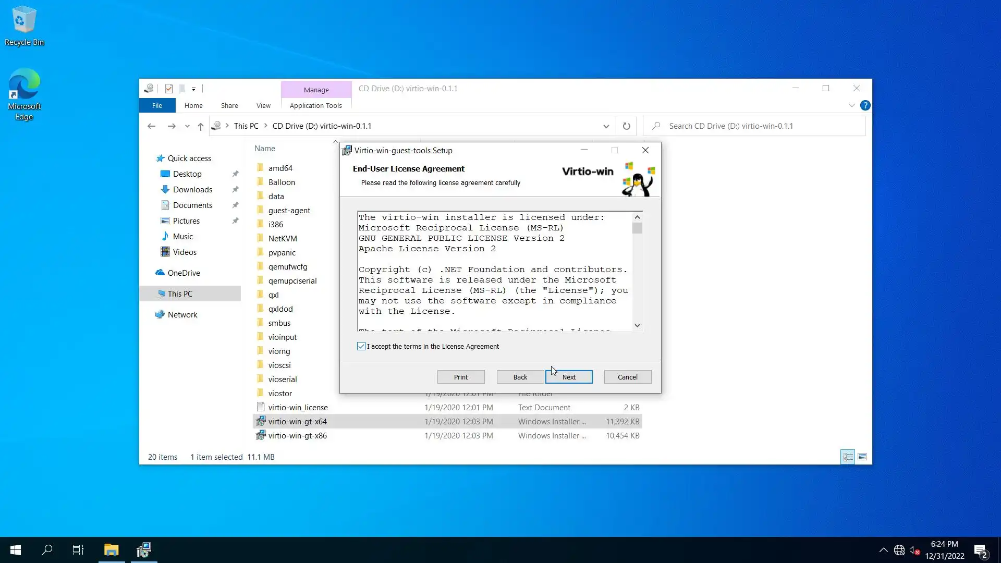Select details view icon in status bar
The height and width of the screenshot is (563, 1001).
click(848, 457)
